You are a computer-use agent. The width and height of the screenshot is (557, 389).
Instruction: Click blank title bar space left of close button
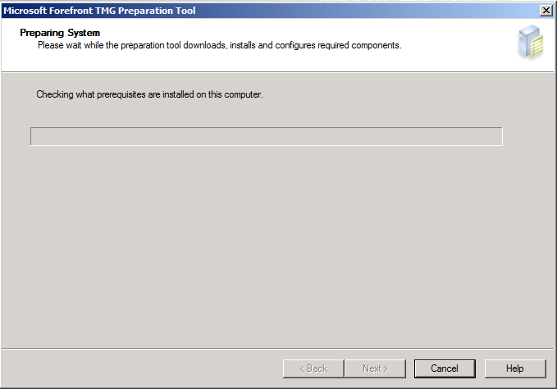point(369,10)
